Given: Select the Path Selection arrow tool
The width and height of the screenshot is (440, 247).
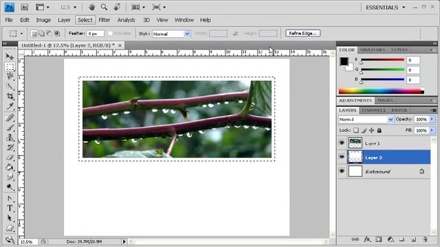Looking at the screenshot, I should (10, 218).
